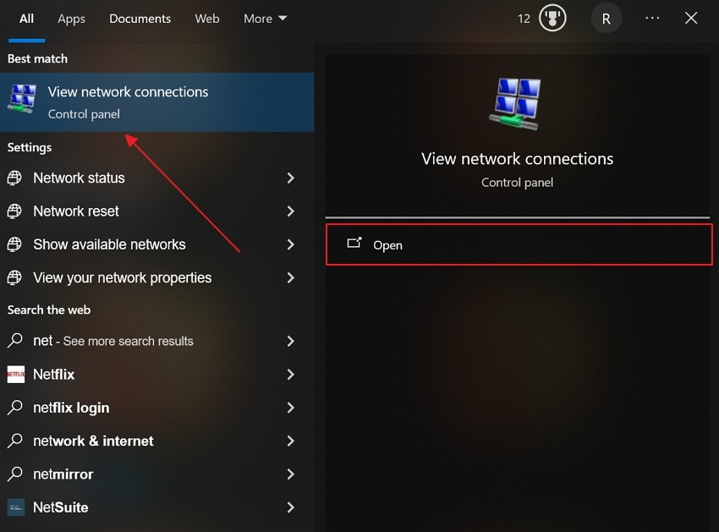719x532 pixels.
Task: Expand the network & internet arrow
Action: tap(290, 441)
